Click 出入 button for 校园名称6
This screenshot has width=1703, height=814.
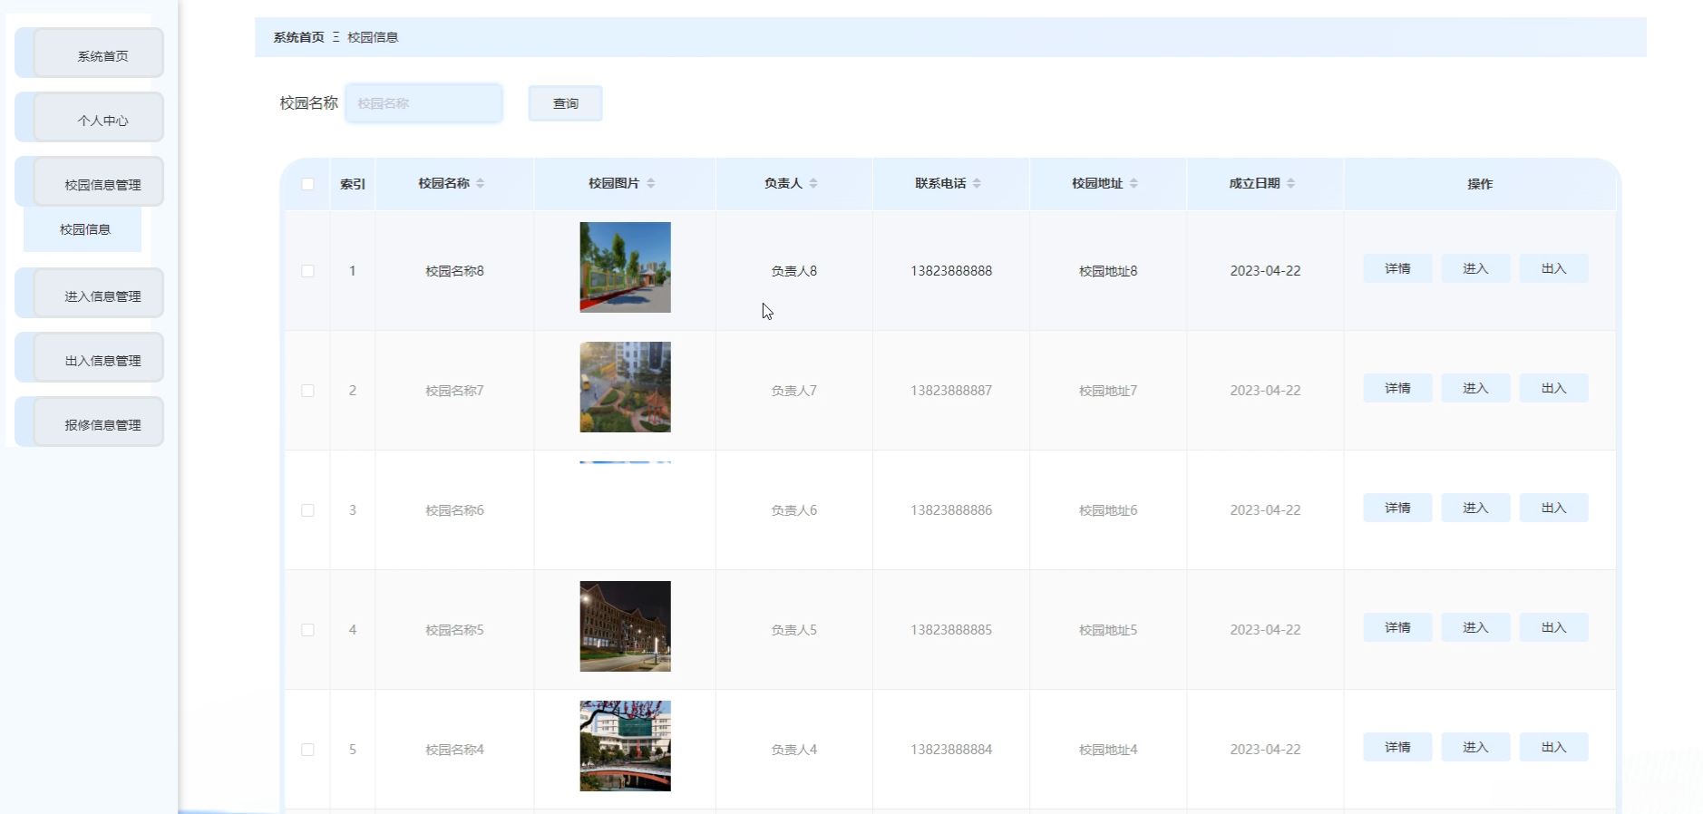click(1553, 508)
